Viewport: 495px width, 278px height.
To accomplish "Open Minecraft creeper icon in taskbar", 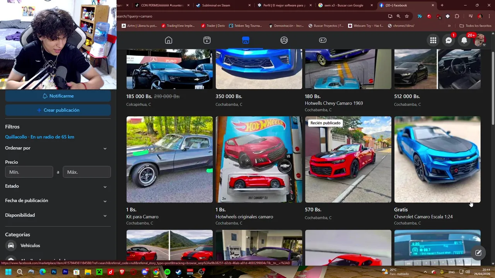I will pyautogui.click(x=99, y=272).
